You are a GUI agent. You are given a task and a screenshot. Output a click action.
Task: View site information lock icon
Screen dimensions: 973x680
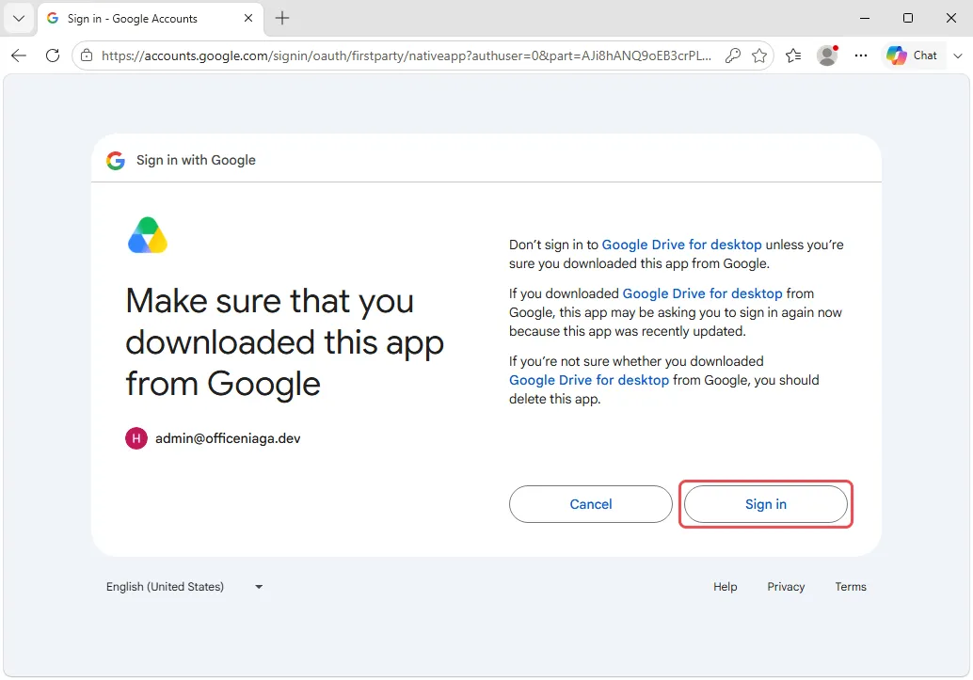[87, 55]
